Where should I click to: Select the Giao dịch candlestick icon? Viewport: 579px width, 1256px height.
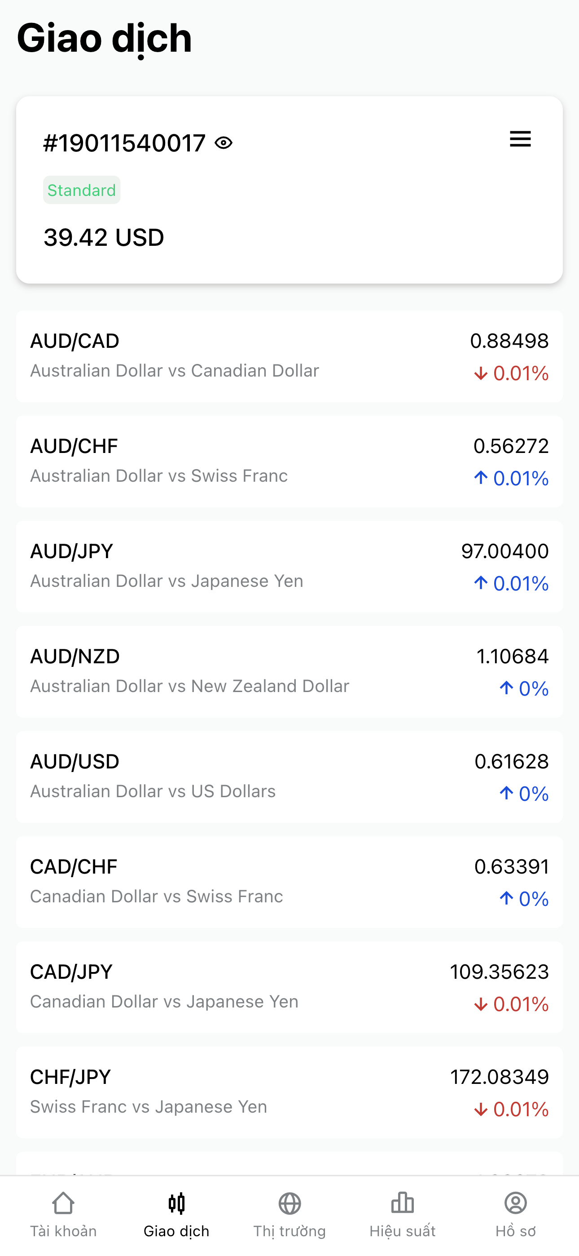176,1203
